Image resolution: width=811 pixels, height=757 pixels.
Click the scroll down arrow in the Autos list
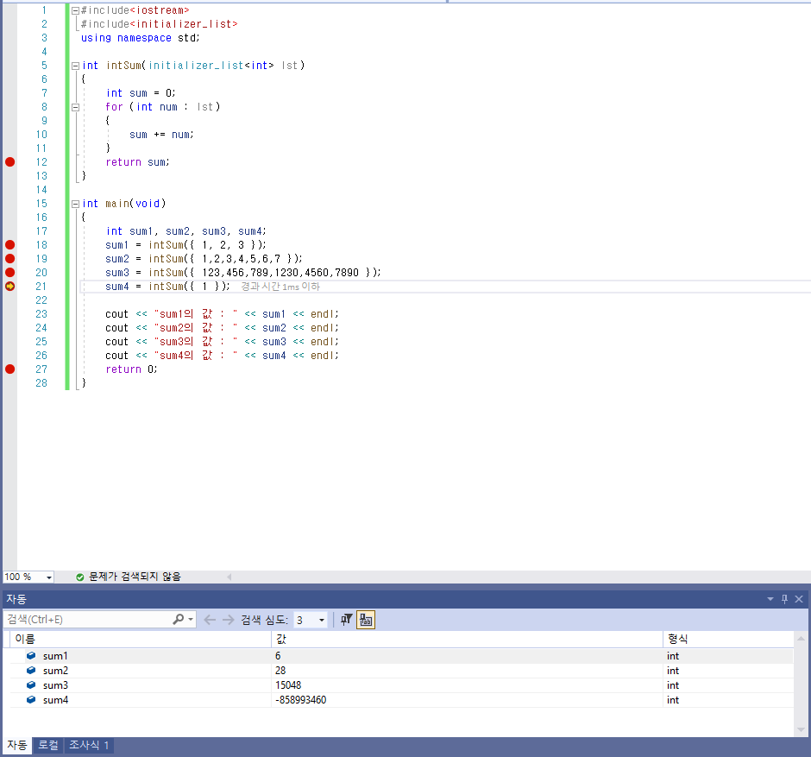(801, 729)
